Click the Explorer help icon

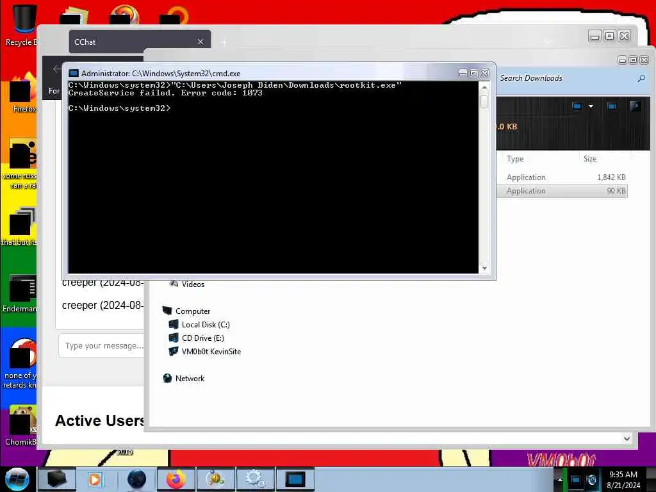tap(635, 106)
